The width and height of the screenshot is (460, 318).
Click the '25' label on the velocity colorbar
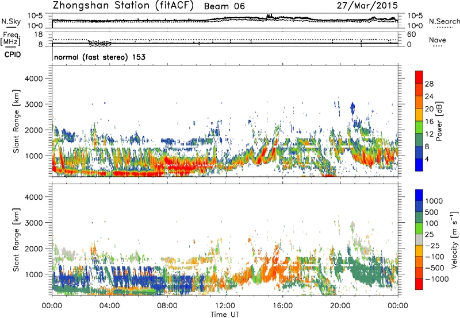pyautogui.click(x=429, y=234)
